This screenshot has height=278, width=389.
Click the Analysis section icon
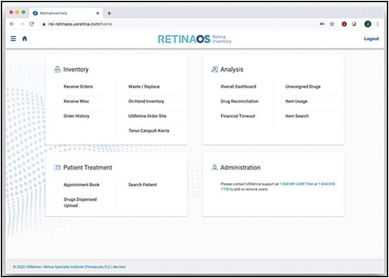pyautogui.click(x=214, y=69)
